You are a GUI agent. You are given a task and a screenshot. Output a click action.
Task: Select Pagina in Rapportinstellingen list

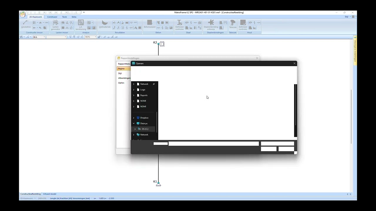tap(124, 69)
